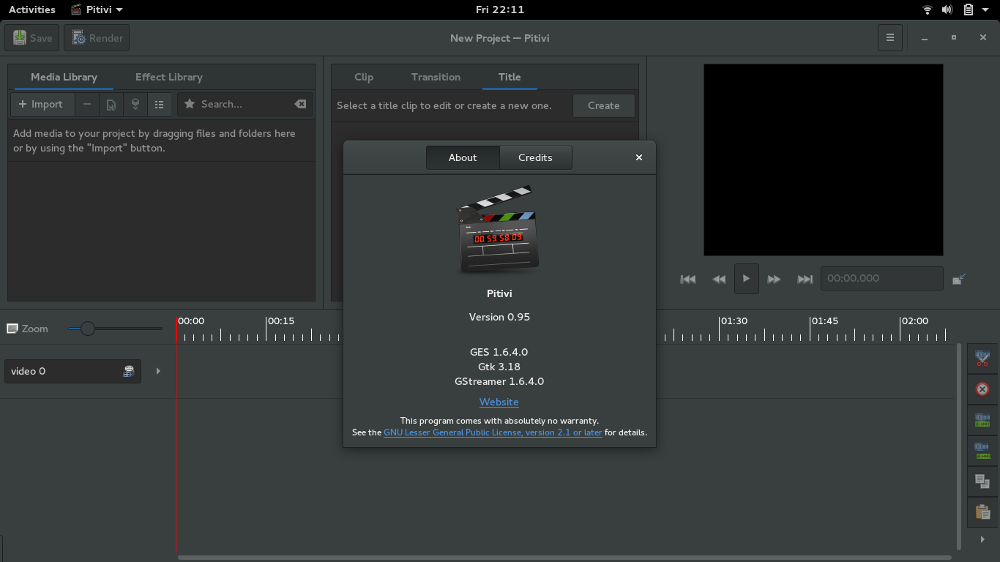This screenshot has height=562, width=1000.
Task: Click the volume speaker icon in top bar
Action: point(947,10)
